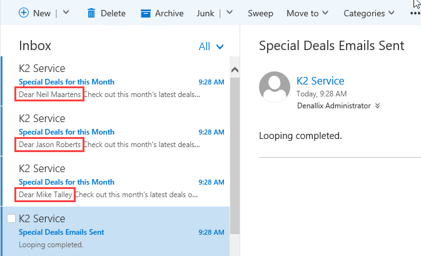This screenshot has height=256, width=421.
Task: Click the K2 Service sender link
Action: (320, 81)
